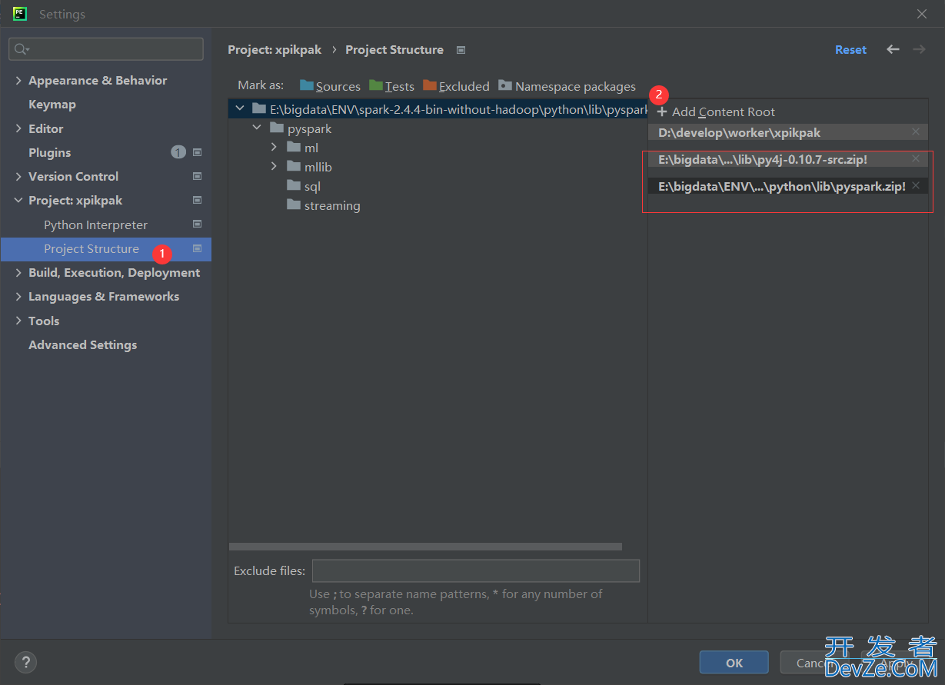Expand the Editor settings section
Screen dimensions: 945x685
click(x=18, y=128)
